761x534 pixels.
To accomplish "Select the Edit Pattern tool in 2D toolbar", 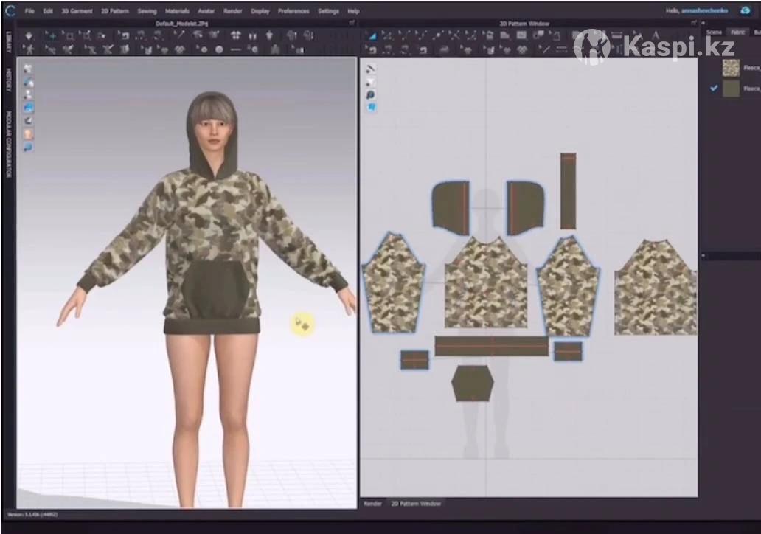I will point(372,35).
